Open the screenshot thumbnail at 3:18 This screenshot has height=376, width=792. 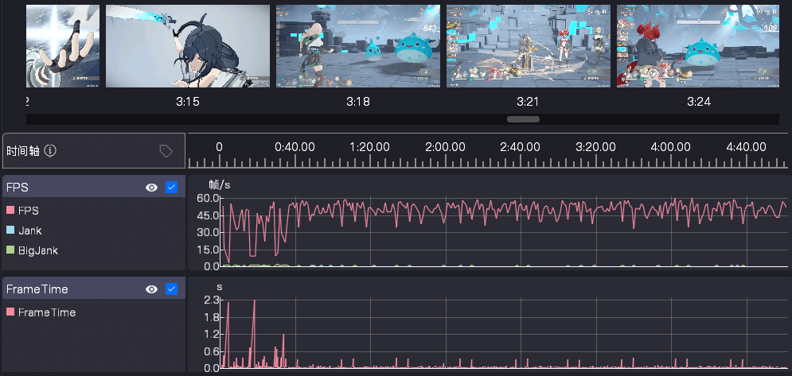point(358,46)
